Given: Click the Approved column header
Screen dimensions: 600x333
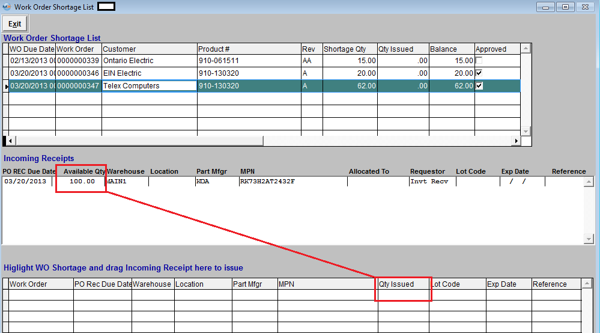Looking at the screenshot, I should [497, 49].
